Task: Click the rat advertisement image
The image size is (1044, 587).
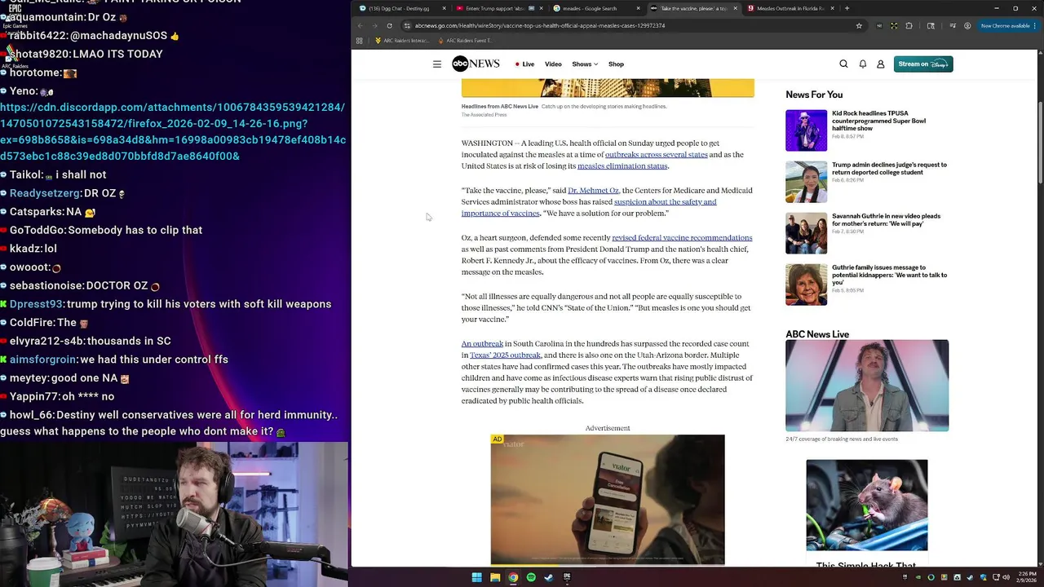Action: tap(867, 505)
